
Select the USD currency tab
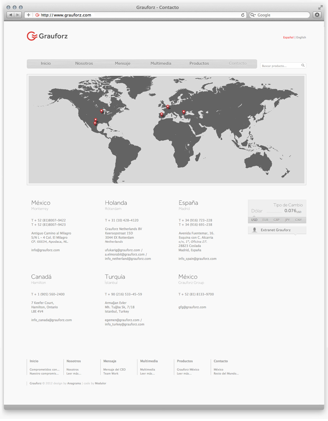click(254, 220)
